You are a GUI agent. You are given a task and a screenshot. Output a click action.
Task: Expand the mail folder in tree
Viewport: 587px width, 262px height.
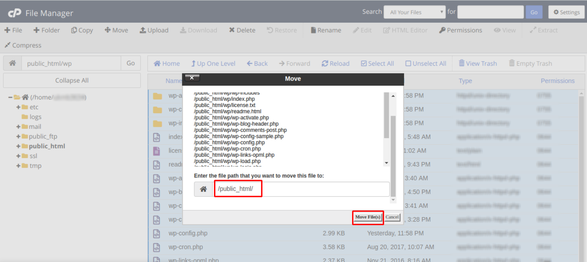coord(18,127)
